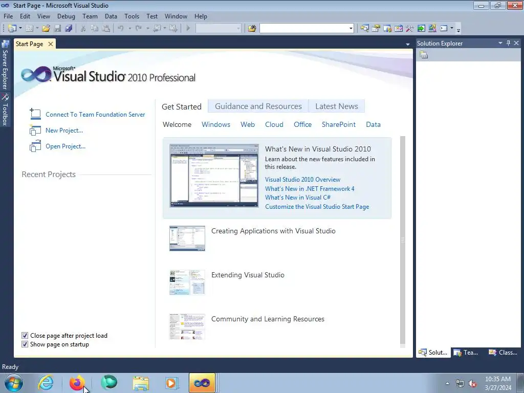Viewport: 524px width, 393px height.
Task: Open the Command Window icon's dropdown arrow
Action: tap(452, 29)
